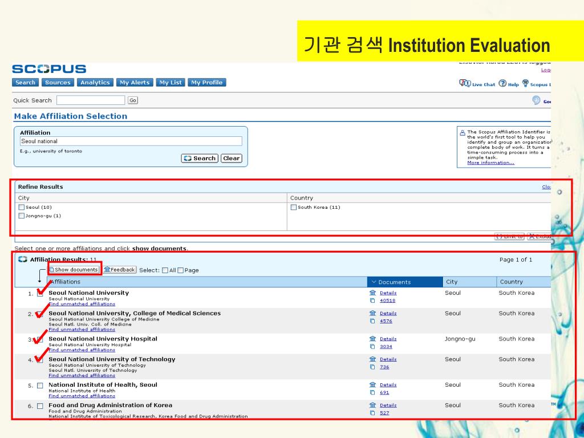Open the 691 documents link
The image size is (584, 438).
(384, 392)
